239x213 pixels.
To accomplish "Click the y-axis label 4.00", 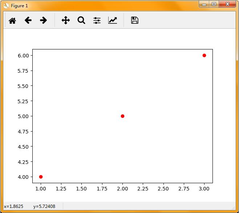I will [23, 177].
